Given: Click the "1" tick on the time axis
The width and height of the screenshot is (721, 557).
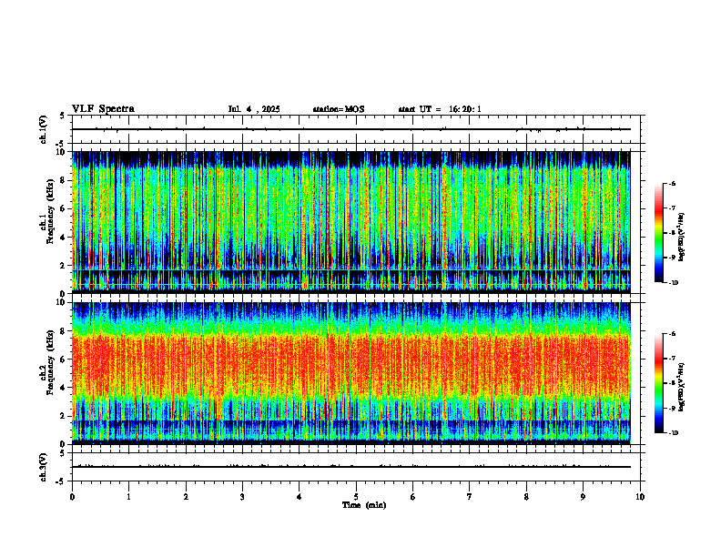Looking at the screenshot, I should [128, 497].
